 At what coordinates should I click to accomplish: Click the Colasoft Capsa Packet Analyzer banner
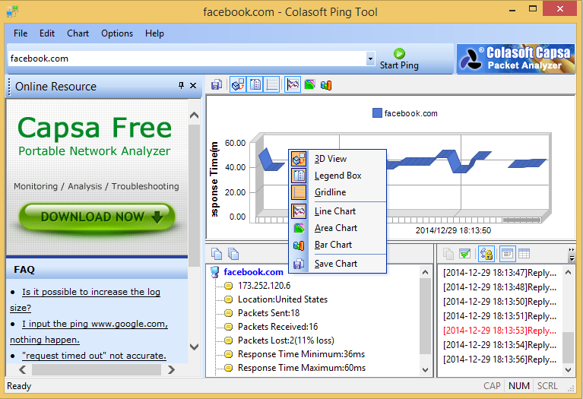(x=515, y=59)
